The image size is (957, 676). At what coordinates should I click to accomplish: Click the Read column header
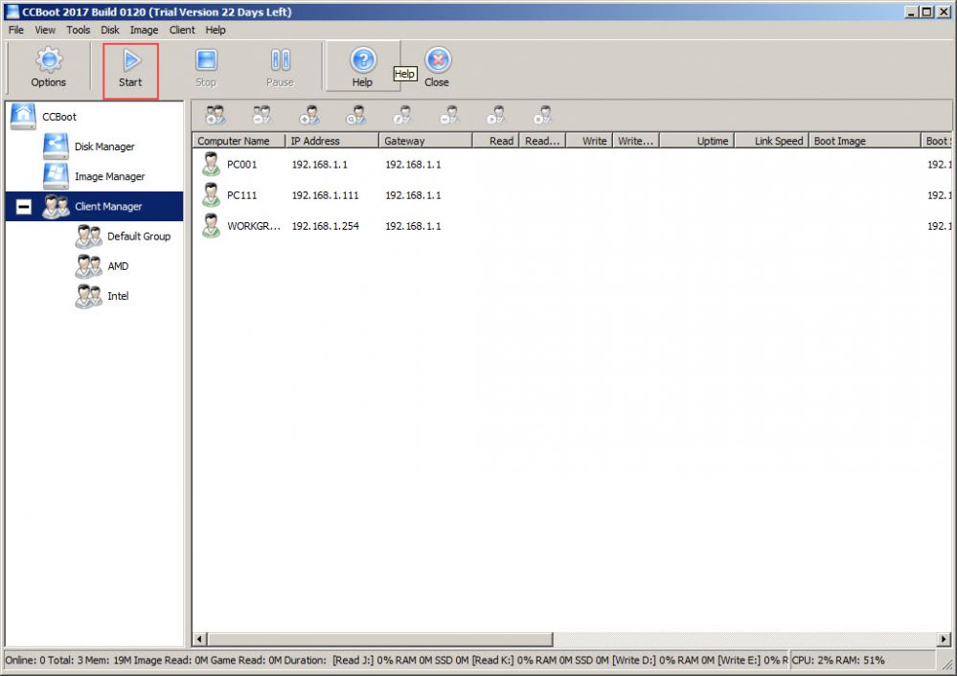[496, 141]
